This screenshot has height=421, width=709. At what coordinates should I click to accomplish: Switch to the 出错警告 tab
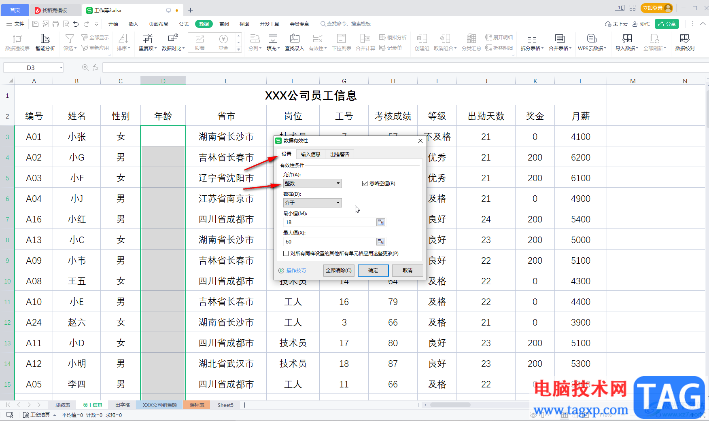click(340, 154)
